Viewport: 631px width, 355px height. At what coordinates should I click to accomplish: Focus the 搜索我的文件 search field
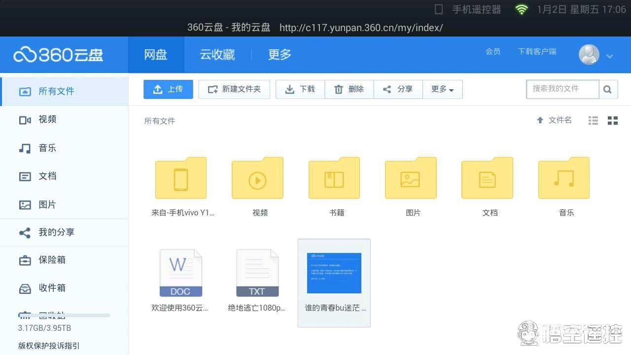pyautogui.click(x=562, y=89)
